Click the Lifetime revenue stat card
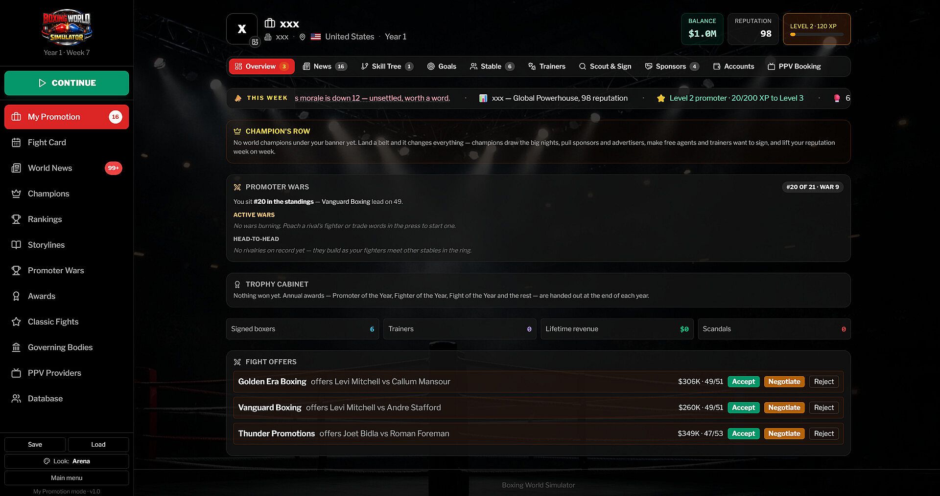 coord(617,329)
